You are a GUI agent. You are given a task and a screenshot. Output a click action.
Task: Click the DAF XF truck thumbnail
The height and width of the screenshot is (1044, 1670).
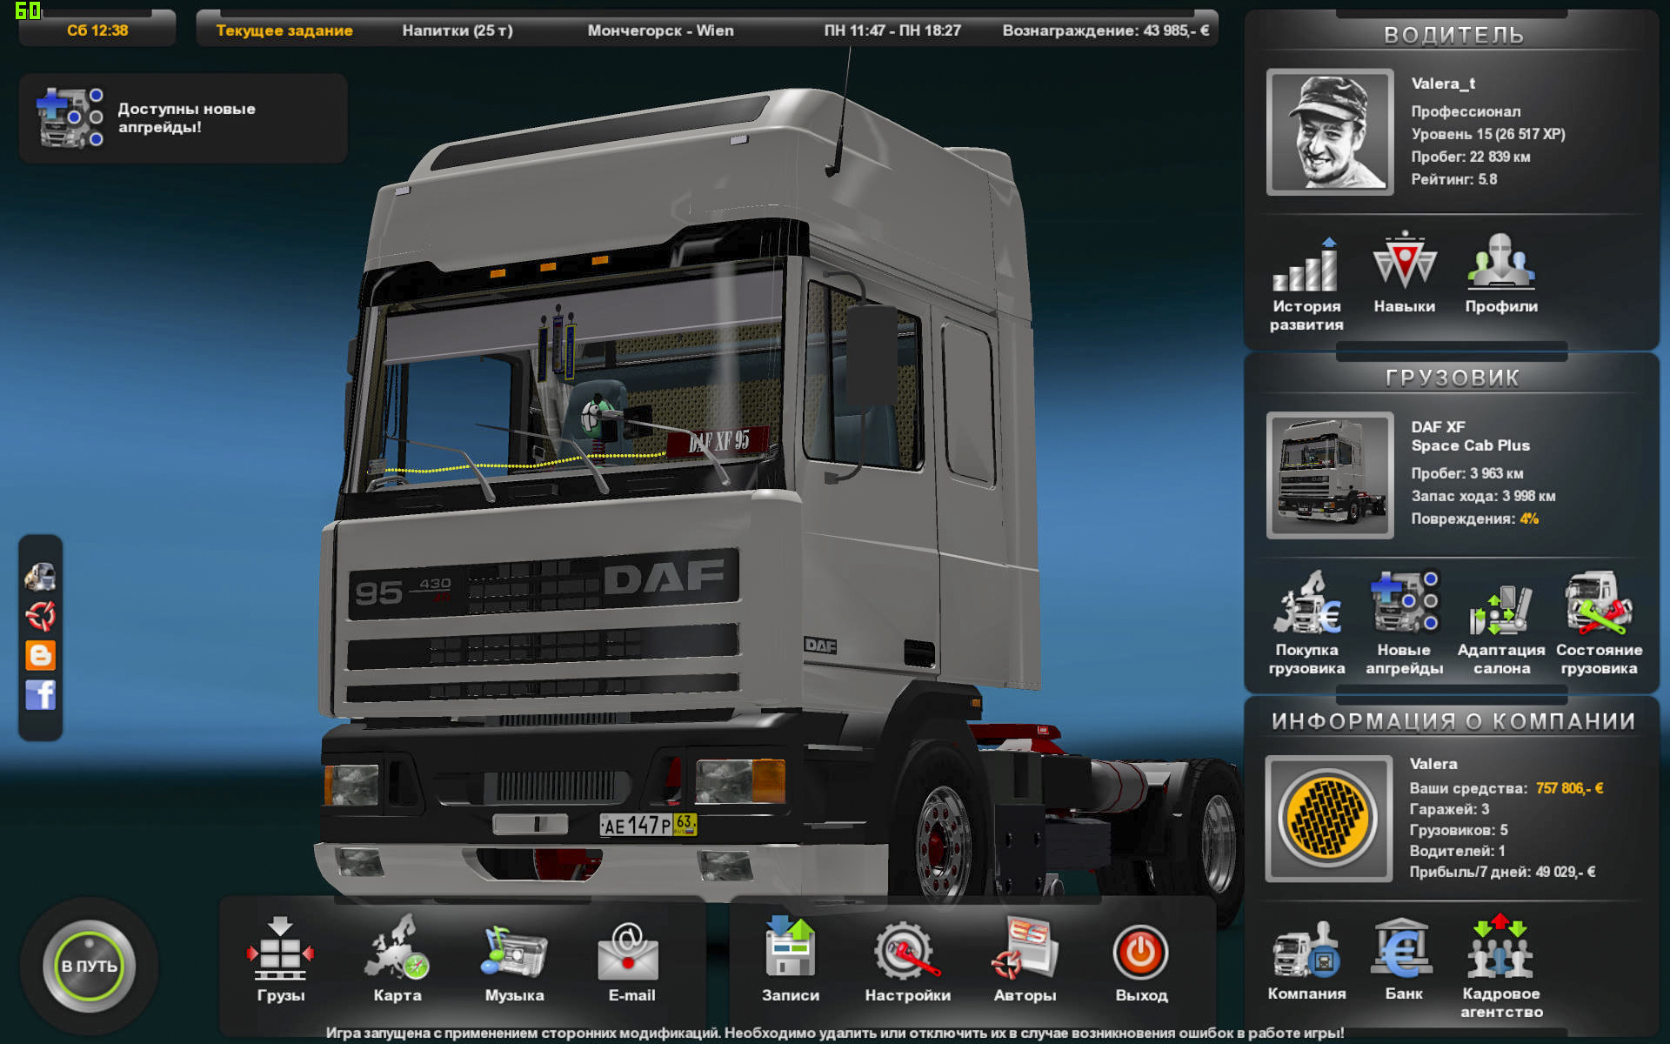(1329, 475)
